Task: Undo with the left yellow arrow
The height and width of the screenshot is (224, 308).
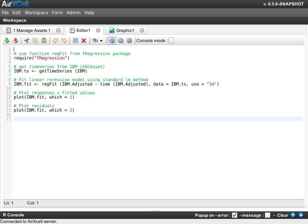Action: 55,41
